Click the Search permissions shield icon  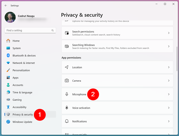pos(67,33)
